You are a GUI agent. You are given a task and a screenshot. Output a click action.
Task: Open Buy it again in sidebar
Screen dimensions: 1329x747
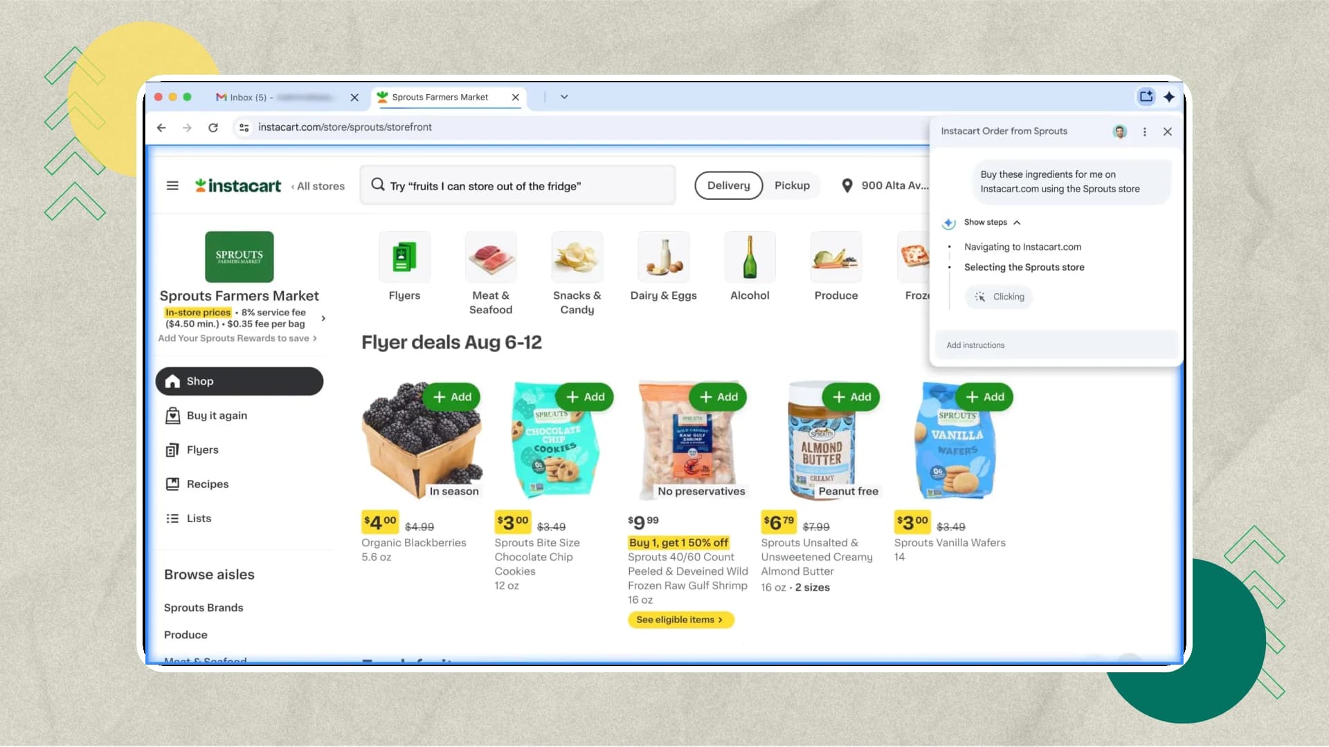[217, 415]
